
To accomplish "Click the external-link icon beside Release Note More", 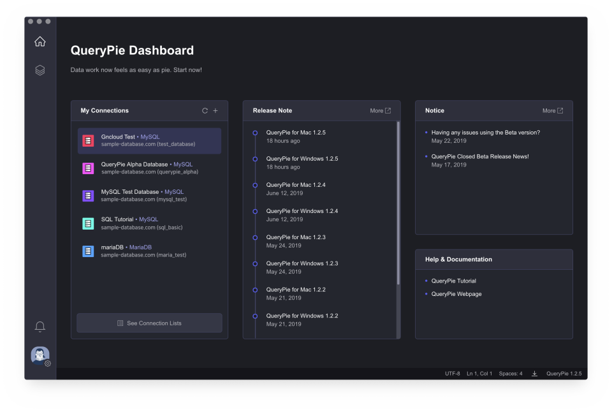I will (x=388, y=110).
